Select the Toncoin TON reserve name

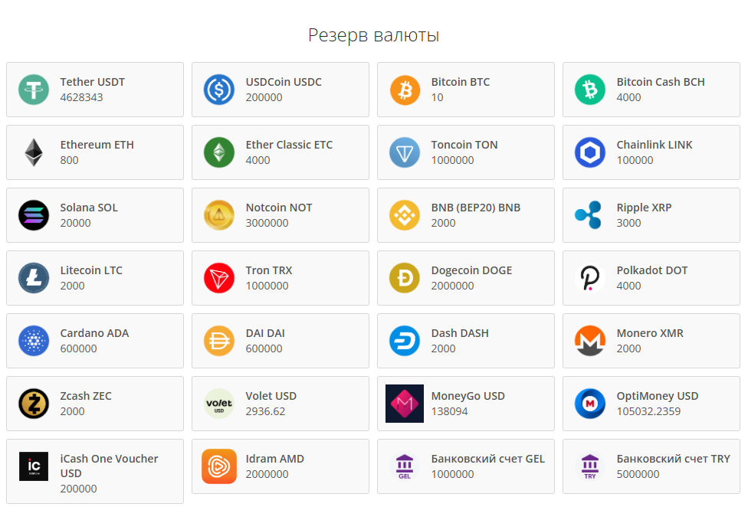click(x=464, y=145)
